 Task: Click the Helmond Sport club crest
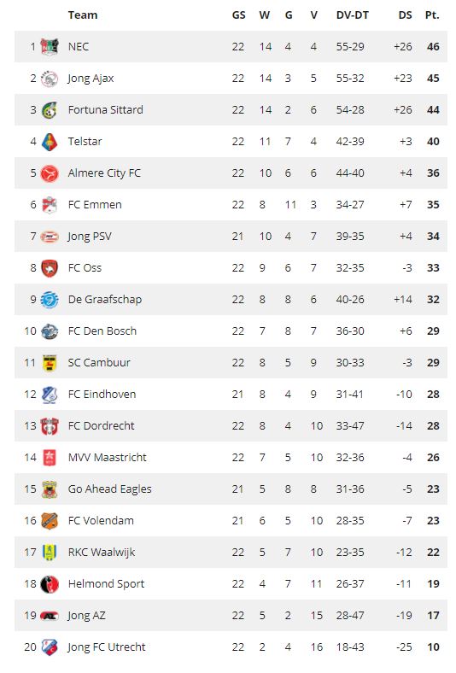pos(50,583)
